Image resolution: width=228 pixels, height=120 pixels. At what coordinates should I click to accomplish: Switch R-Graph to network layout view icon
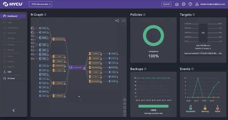(x=123, y=21)
